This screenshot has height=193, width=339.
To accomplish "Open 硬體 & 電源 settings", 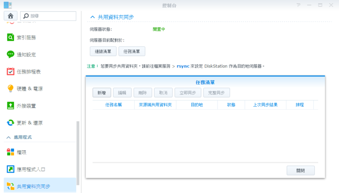I will tap(29, 88).
